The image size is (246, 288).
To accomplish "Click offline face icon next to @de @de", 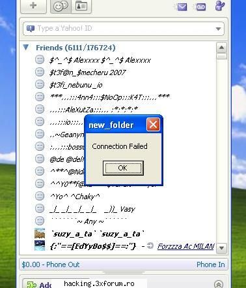I will (40, 159).
